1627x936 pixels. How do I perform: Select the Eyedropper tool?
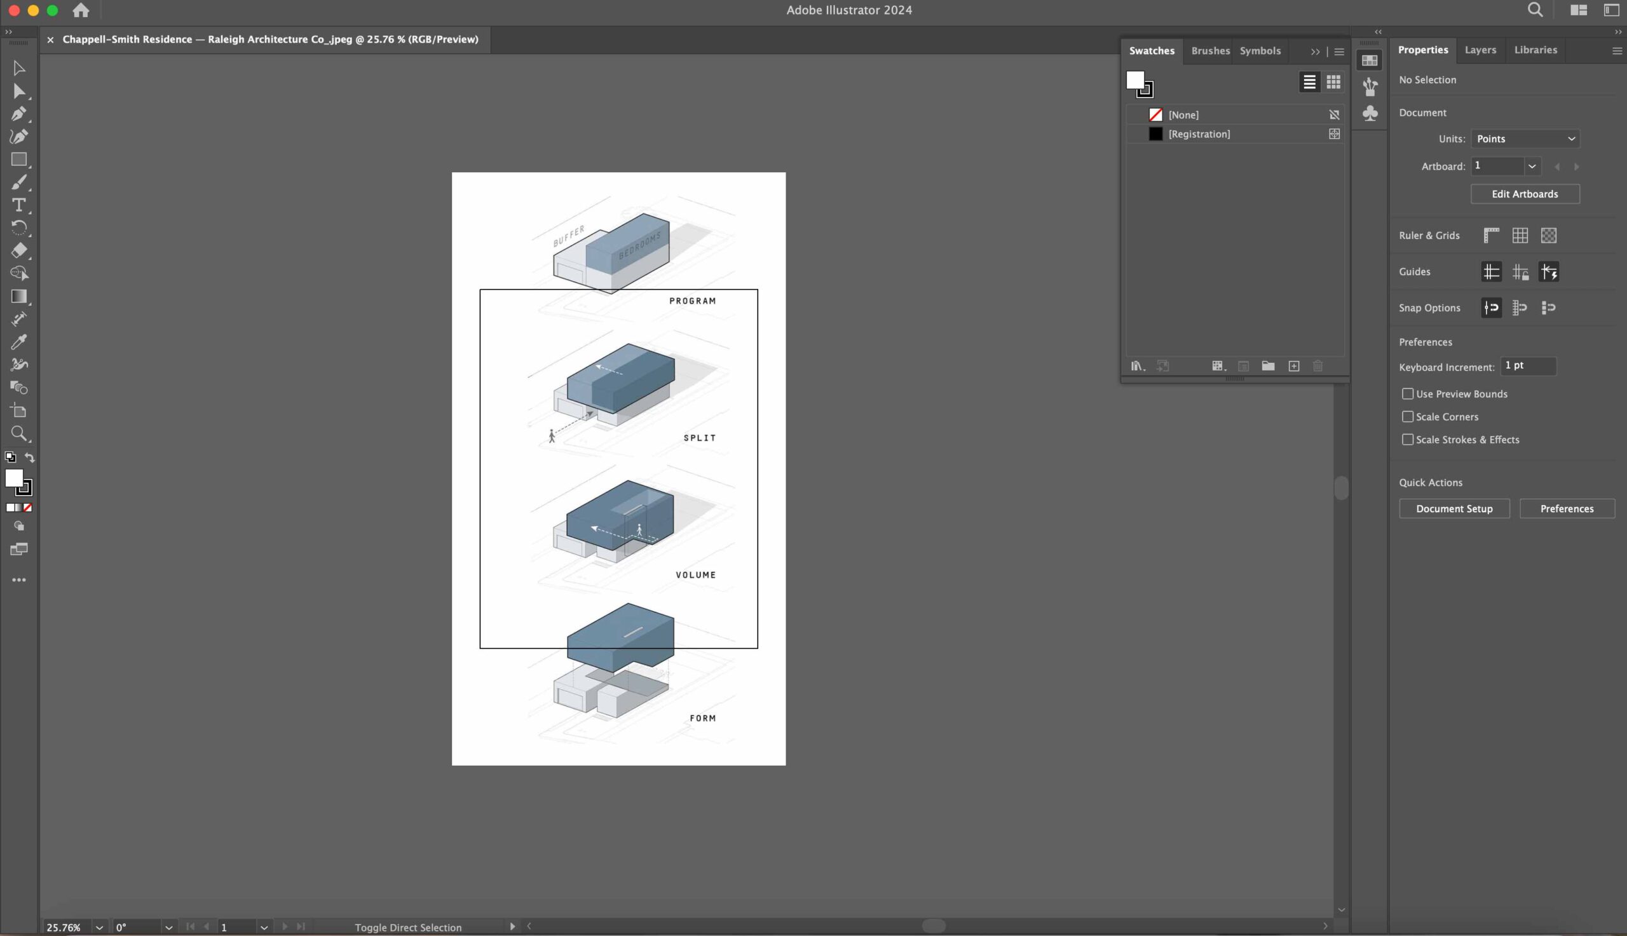point(18,341)
